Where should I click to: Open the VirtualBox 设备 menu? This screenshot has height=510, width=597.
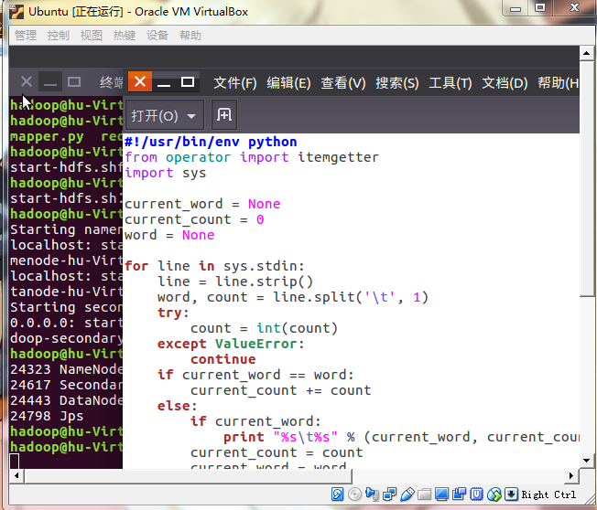[157, 36]
